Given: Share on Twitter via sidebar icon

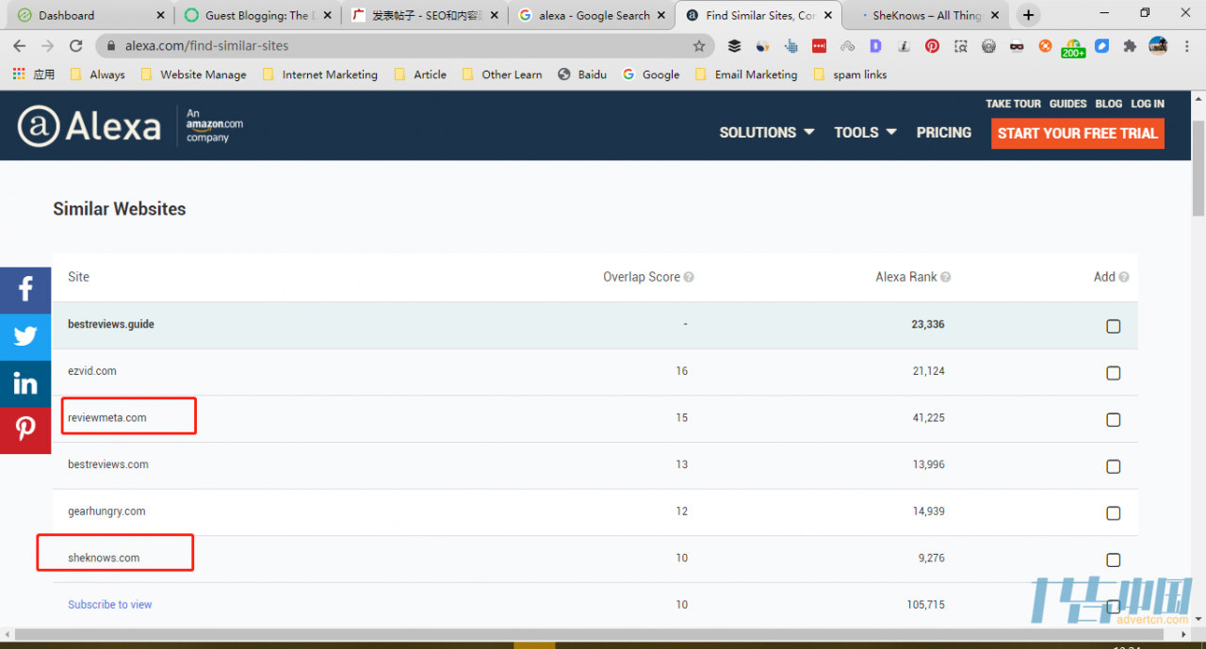Looking at the screenshot, I should [25, 337].
